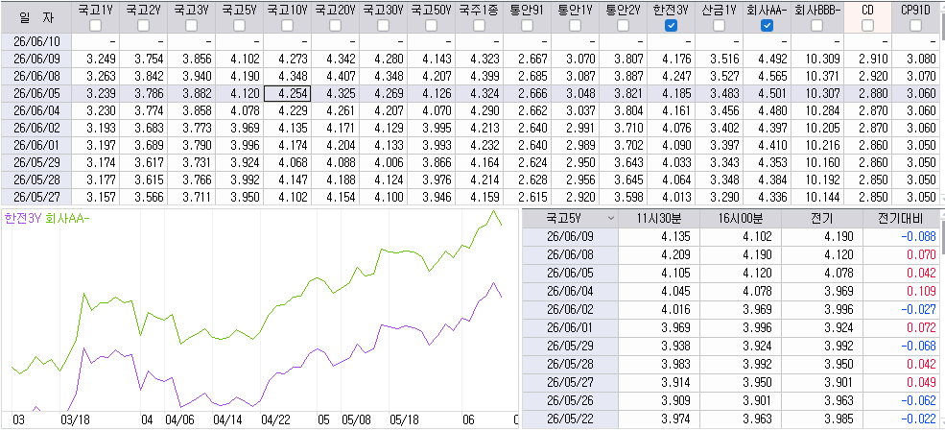Select the 26/06/04 date in the top table
Viewport: 945px width, 431px height.
tap(35, 111)
